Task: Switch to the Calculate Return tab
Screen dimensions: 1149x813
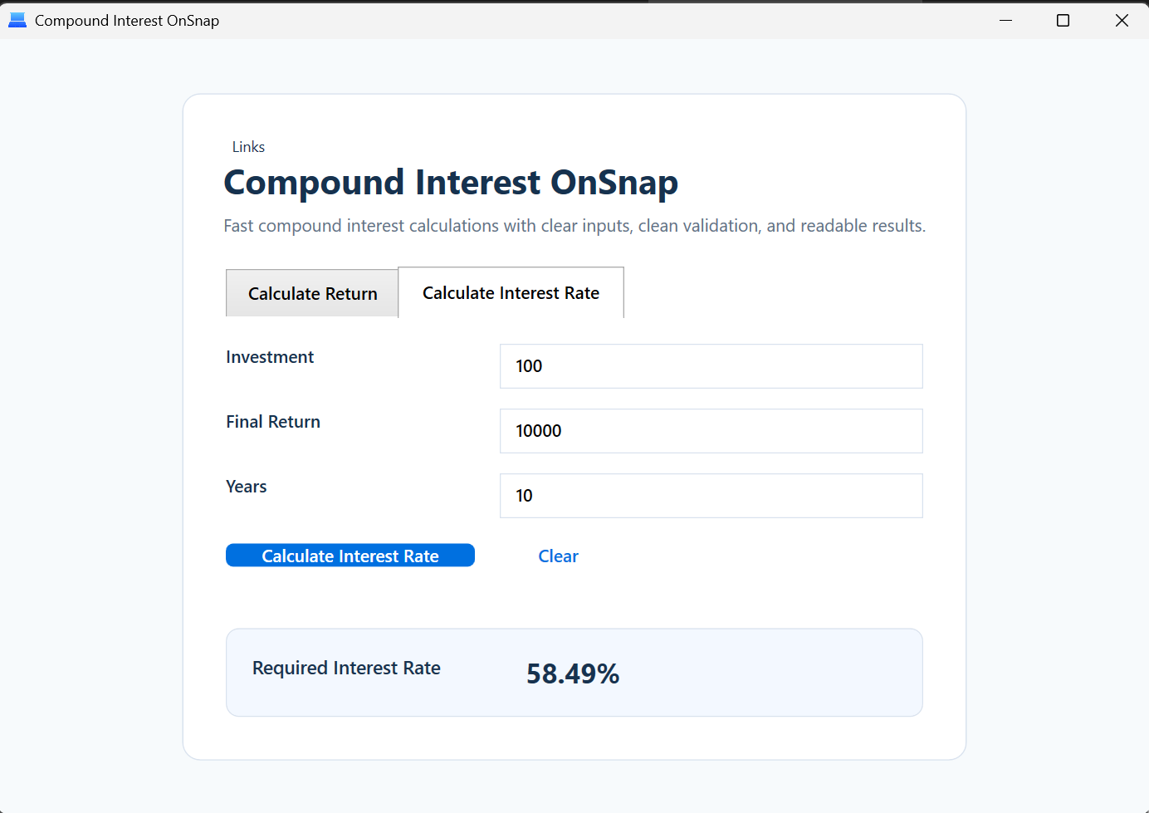Action: [x=312, y=293]
